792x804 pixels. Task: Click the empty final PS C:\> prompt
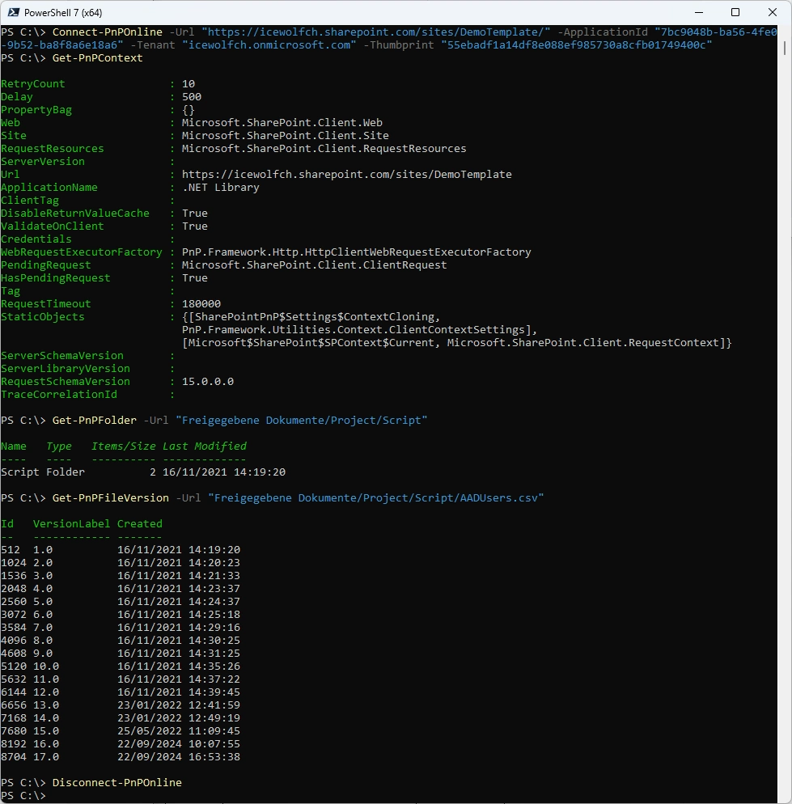[x=23, y=796]
